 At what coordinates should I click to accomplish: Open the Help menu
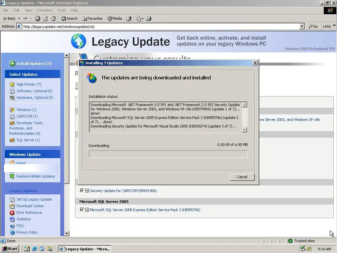(x=74, y=10)
